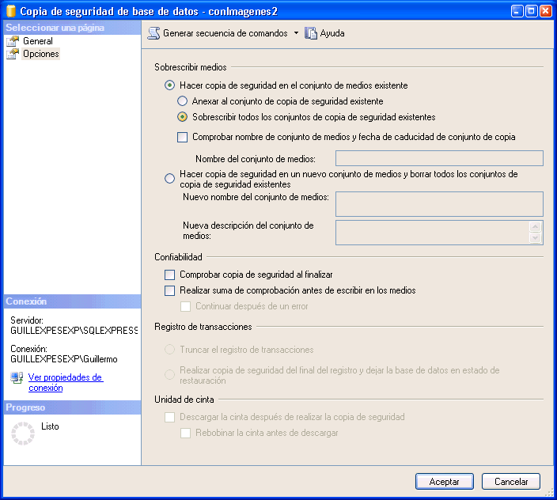This screenshot has height=500, width=557.
Task: Click Nueva descripción del conjunto de medios field
Action: click(432, 233)
